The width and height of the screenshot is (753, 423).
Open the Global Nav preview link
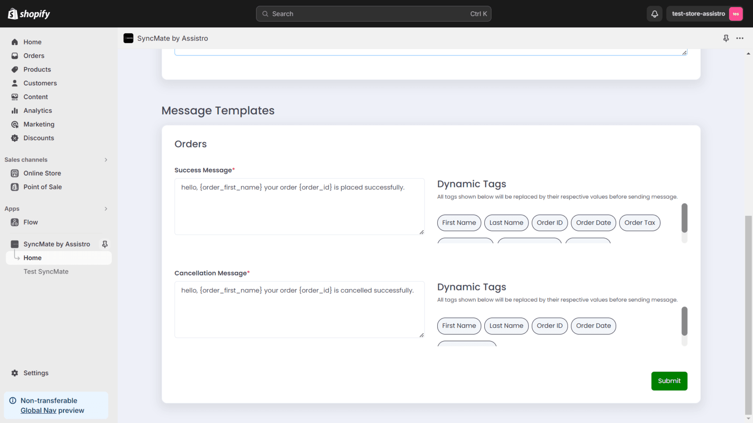click(40, 410)
